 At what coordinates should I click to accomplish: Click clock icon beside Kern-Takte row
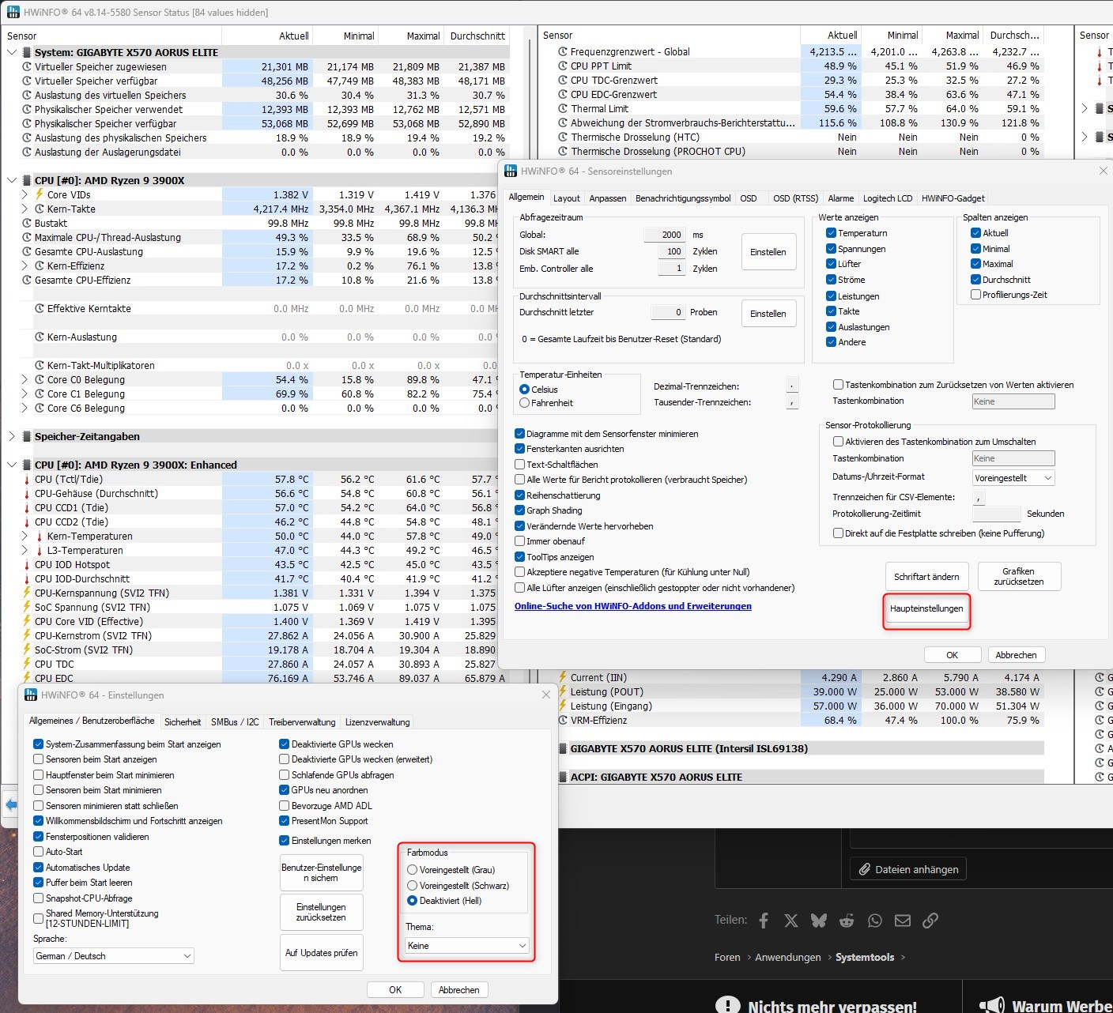40,209
